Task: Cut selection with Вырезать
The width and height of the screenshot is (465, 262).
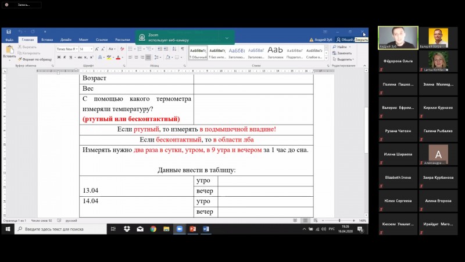Action: pos(27,47)
